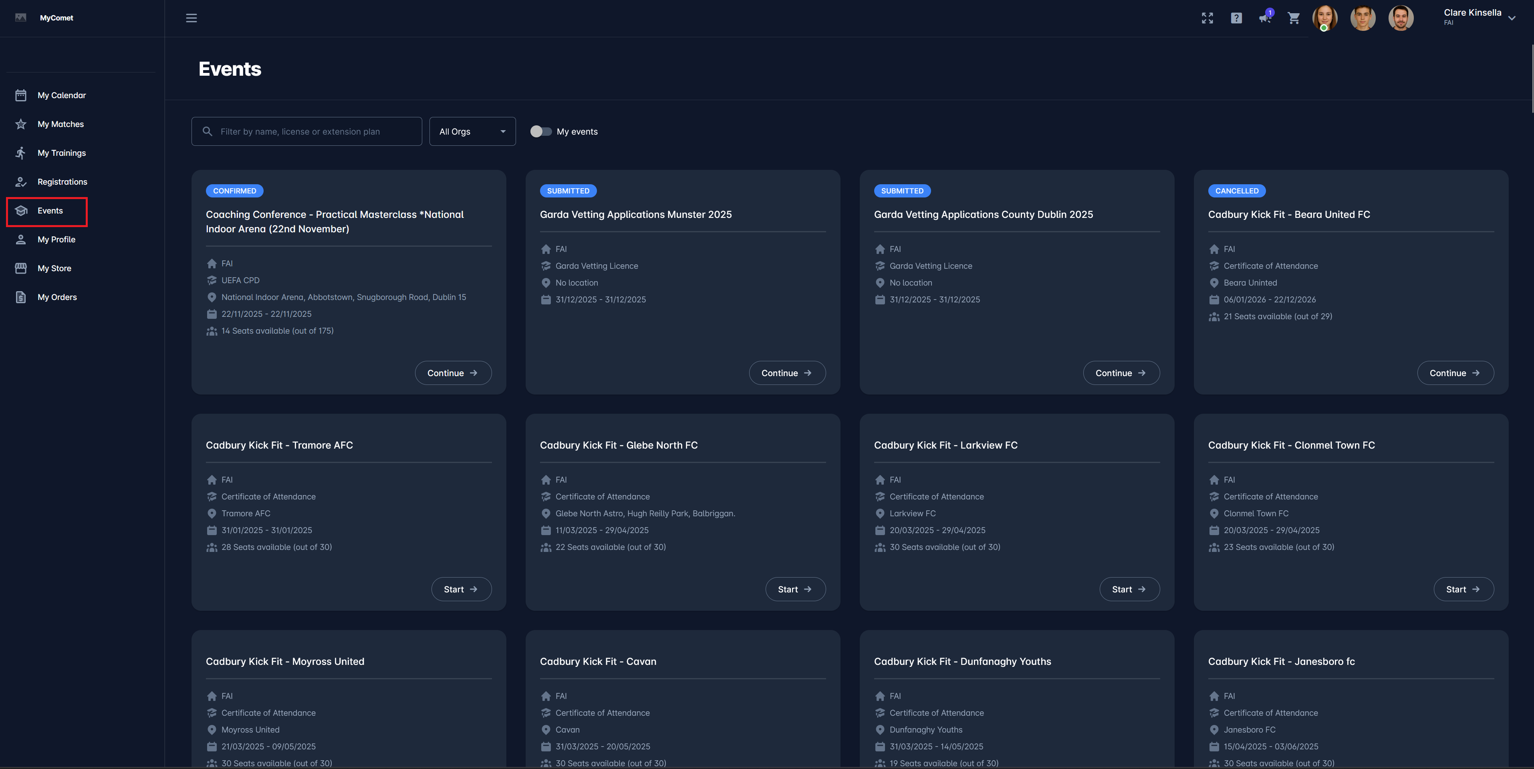Toggle the My events switch
The image size is (1534, 769).
tap(541, 131)
